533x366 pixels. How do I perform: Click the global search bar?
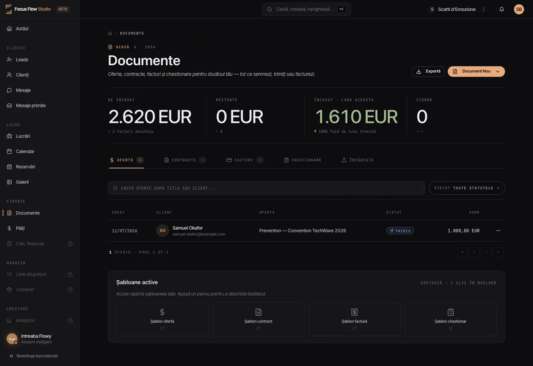click(306, 9)
